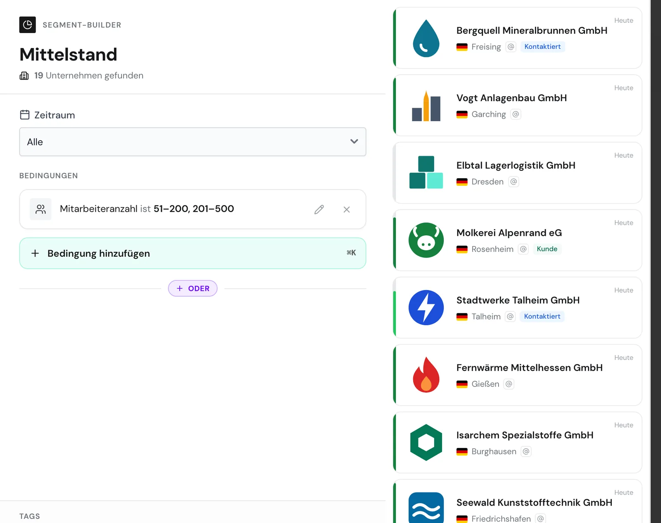
Task: Open the Zeitraum dropdown showing Alle
Action: (x=193, y=142)
